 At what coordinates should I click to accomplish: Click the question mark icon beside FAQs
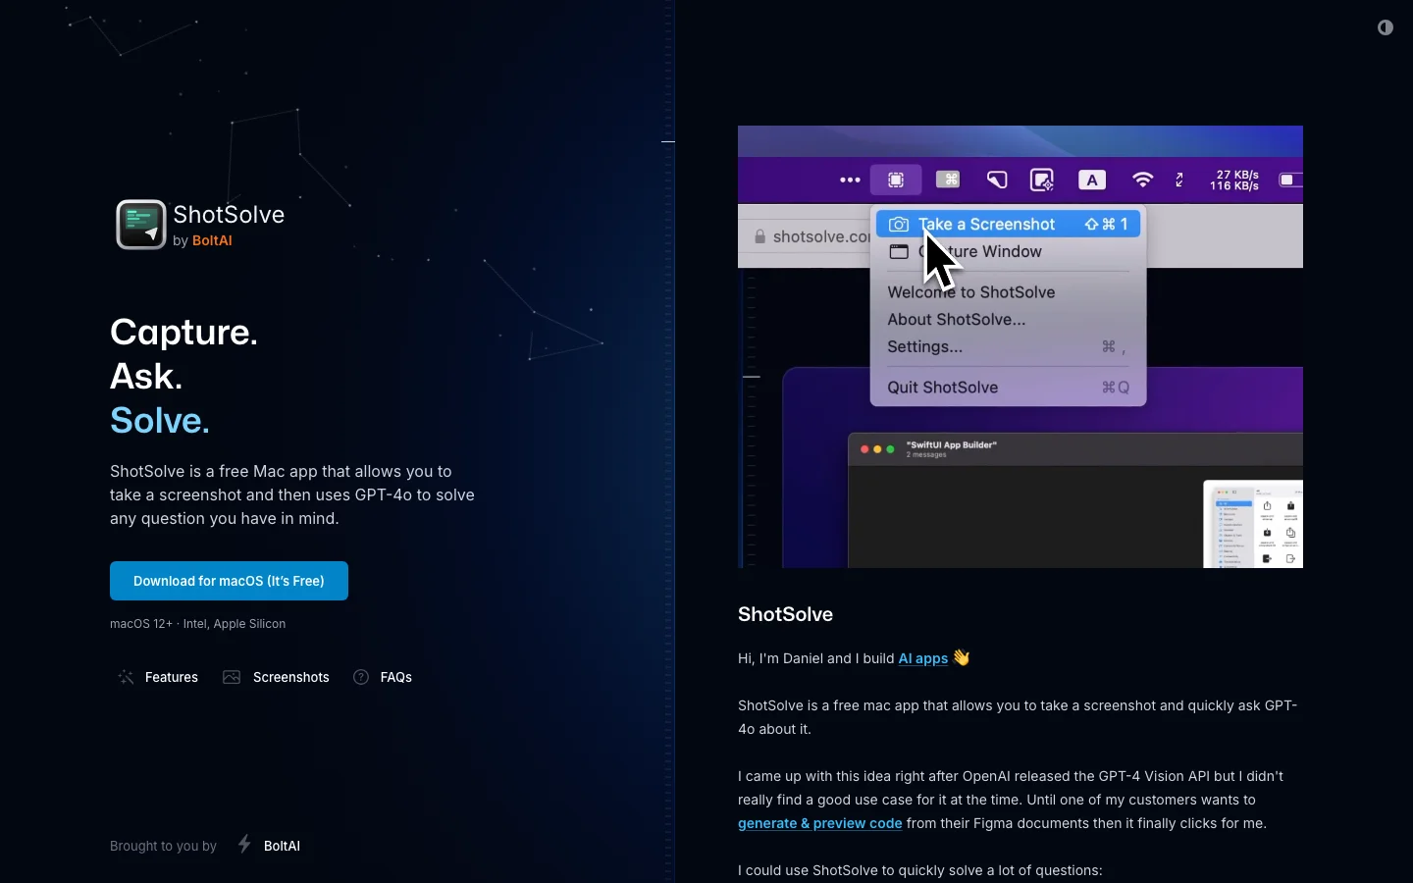pyautogui.click(x=362, y=678)
